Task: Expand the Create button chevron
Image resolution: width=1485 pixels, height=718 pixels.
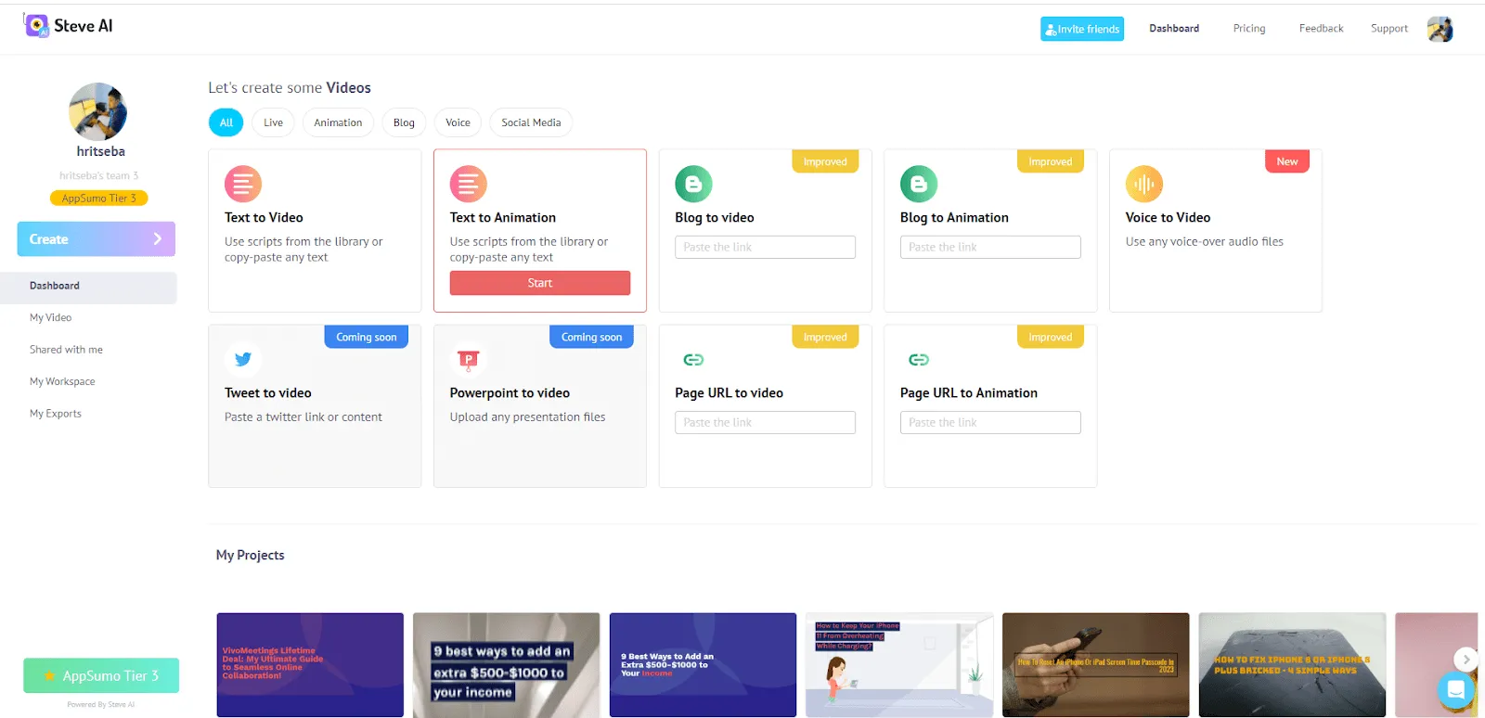Action: pyautogui.click(x=158, y=239)
